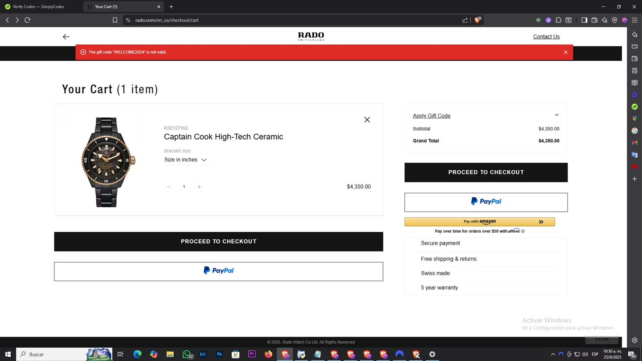Viewport: 642px width, 361px height.
Task: Open Firefox from the taskbar
Action: (x=268, y=354)
